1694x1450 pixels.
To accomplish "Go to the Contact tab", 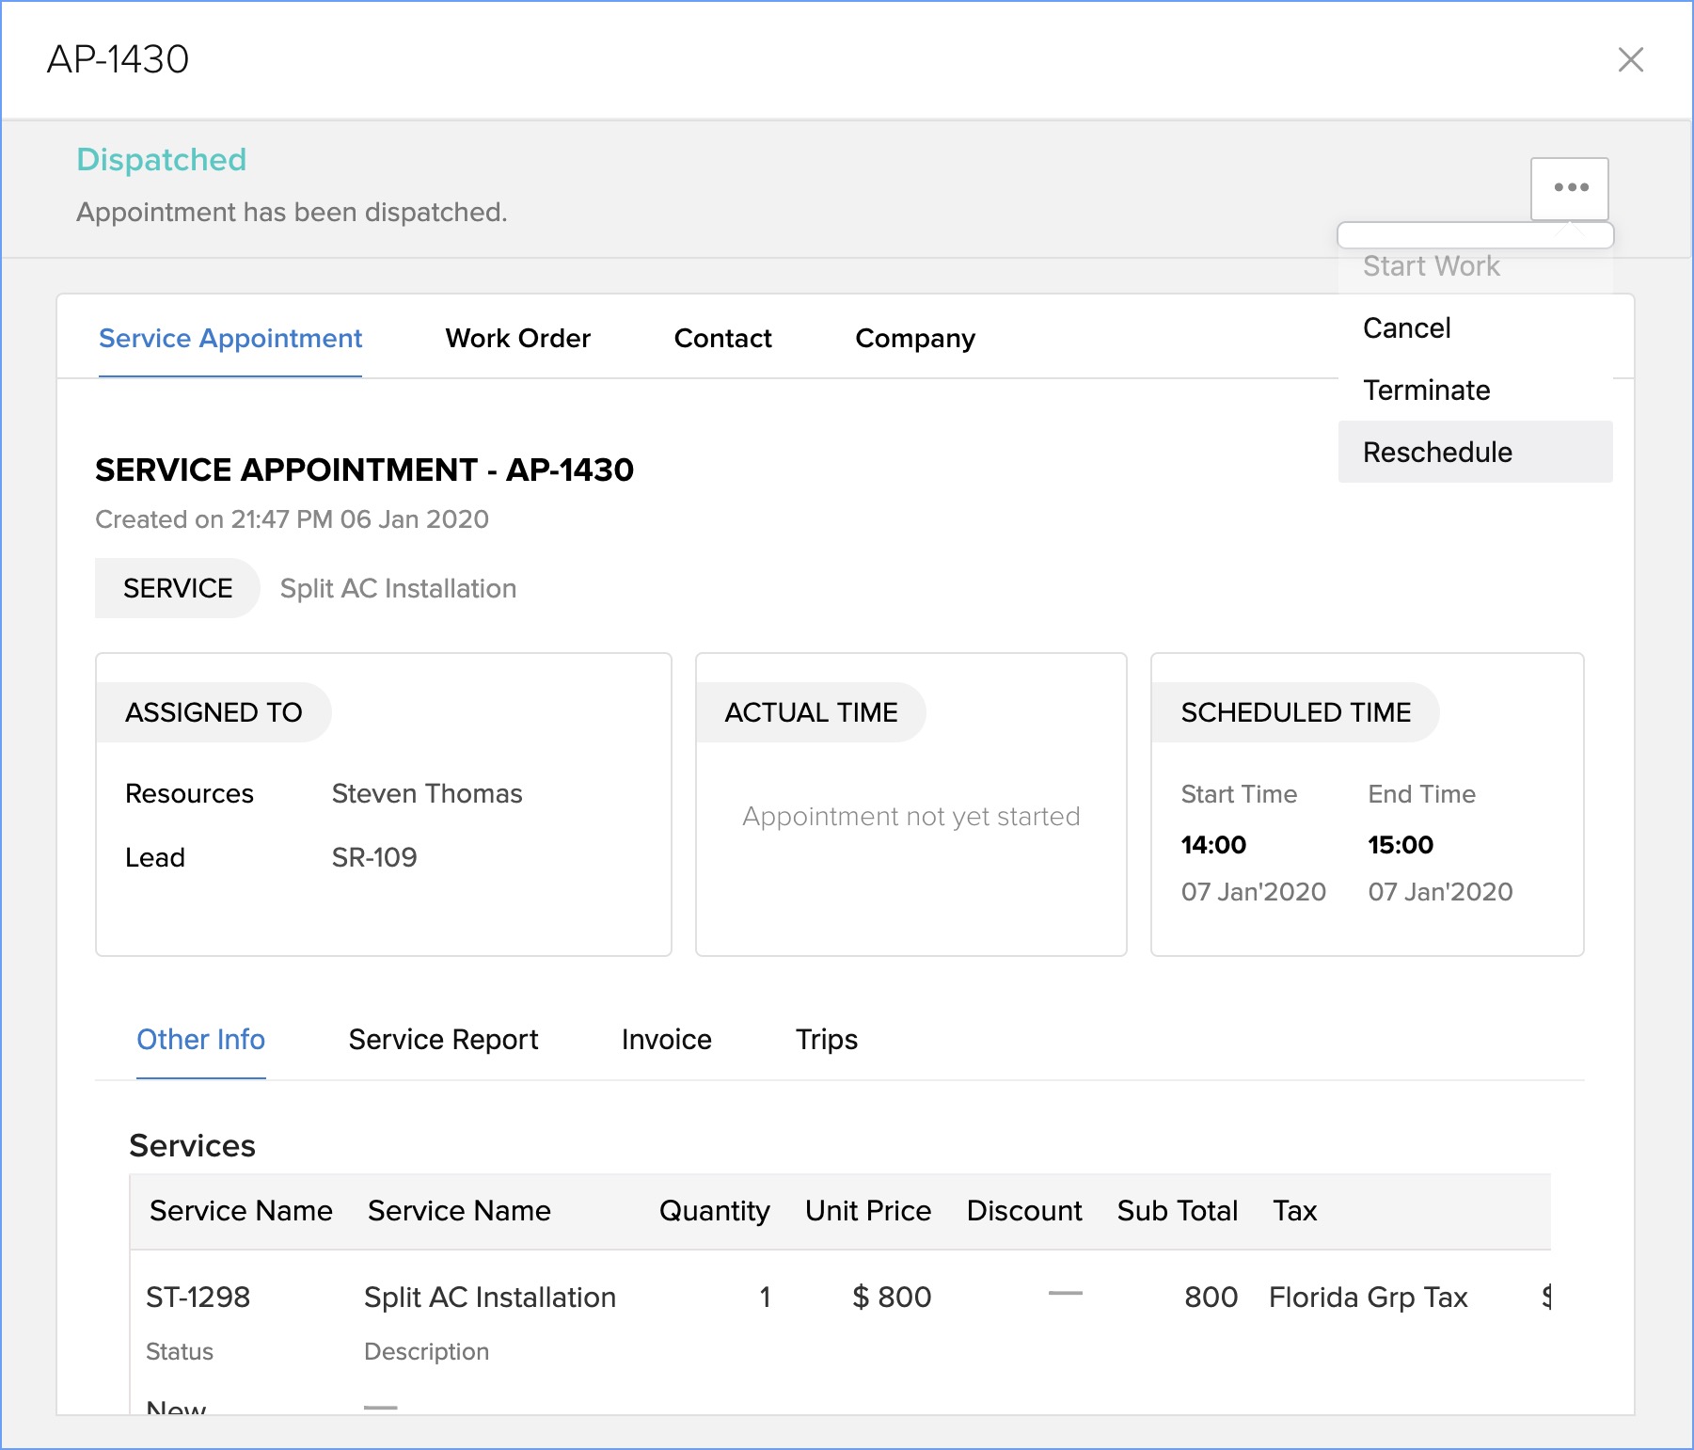I will tap(722, 339).
